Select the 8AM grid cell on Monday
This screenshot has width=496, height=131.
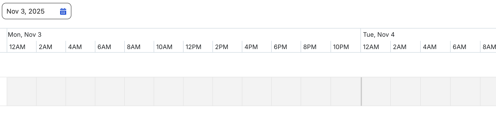pyautogui.click(x=139, y=91)
